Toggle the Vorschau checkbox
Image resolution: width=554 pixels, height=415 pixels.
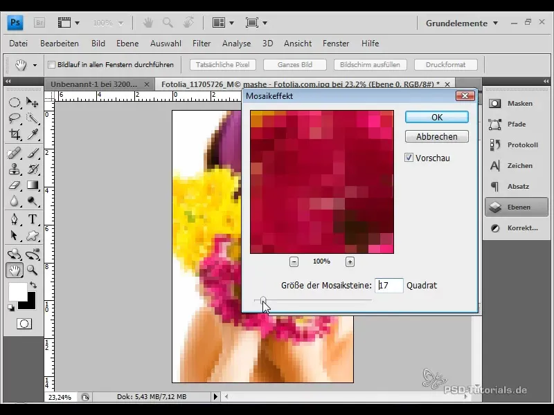(x=409, y=158)
